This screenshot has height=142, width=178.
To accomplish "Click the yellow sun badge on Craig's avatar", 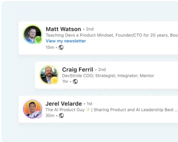I will pos(54,81).
